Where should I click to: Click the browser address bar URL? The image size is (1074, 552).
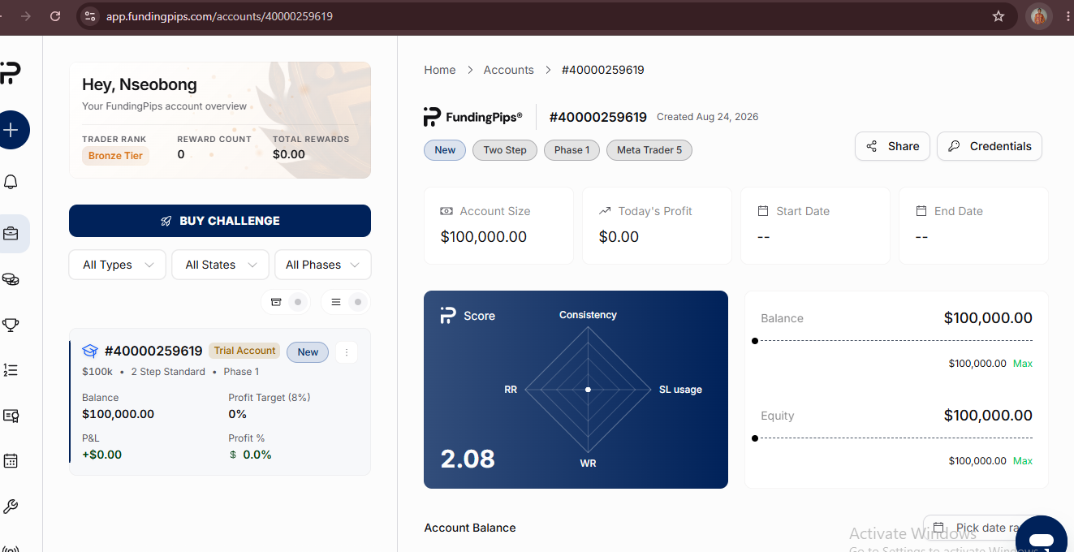[x=219, y=16]
